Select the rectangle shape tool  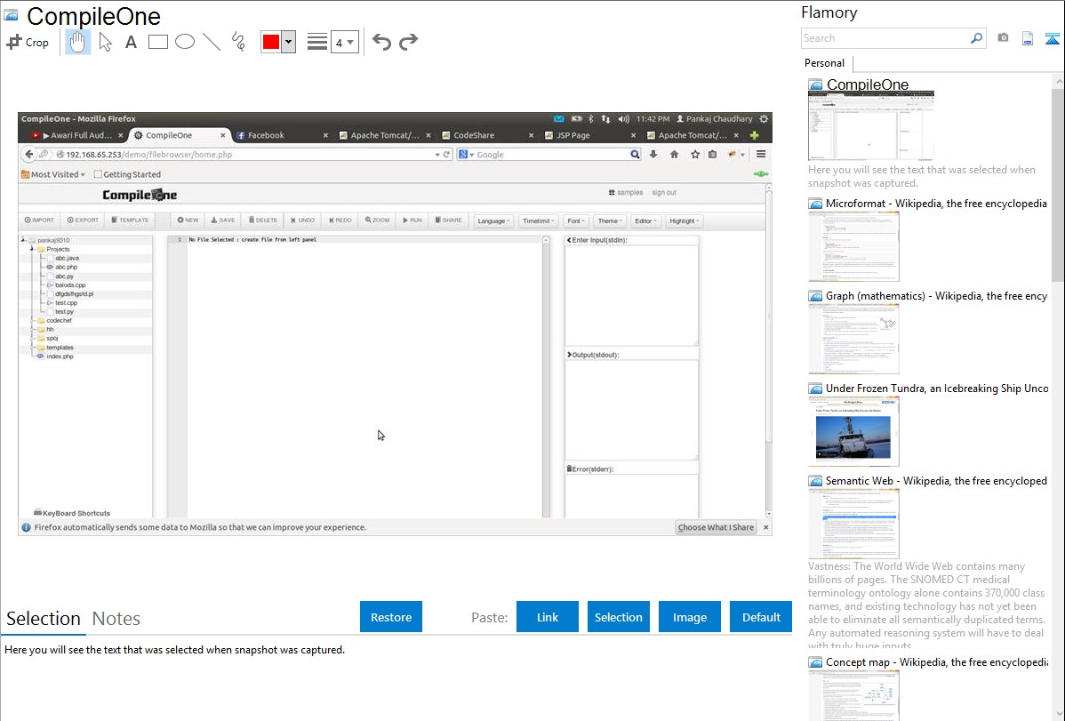coord(157,42)
